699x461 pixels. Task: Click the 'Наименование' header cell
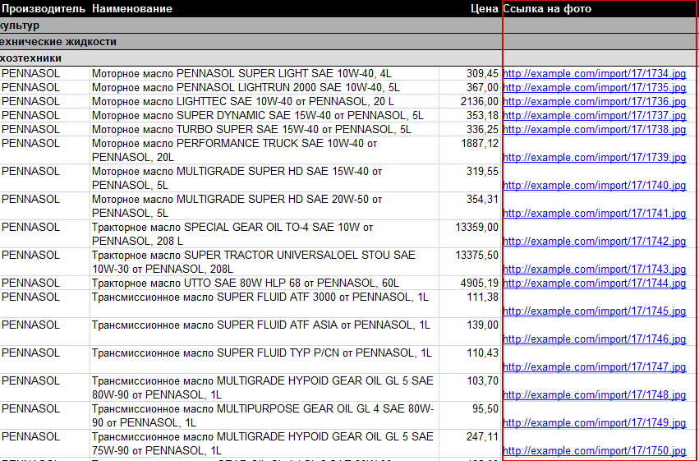tap(132, 9)
